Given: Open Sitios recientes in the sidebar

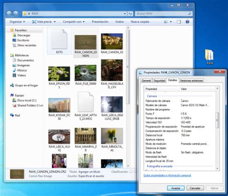Looking at the screenshot, I should coord(26,45).
